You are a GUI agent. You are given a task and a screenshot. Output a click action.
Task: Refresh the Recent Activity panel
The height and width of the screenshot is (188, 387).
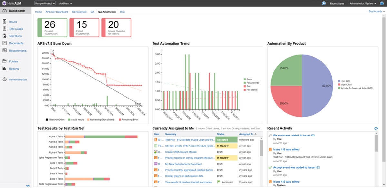click(x=376, y=129)
